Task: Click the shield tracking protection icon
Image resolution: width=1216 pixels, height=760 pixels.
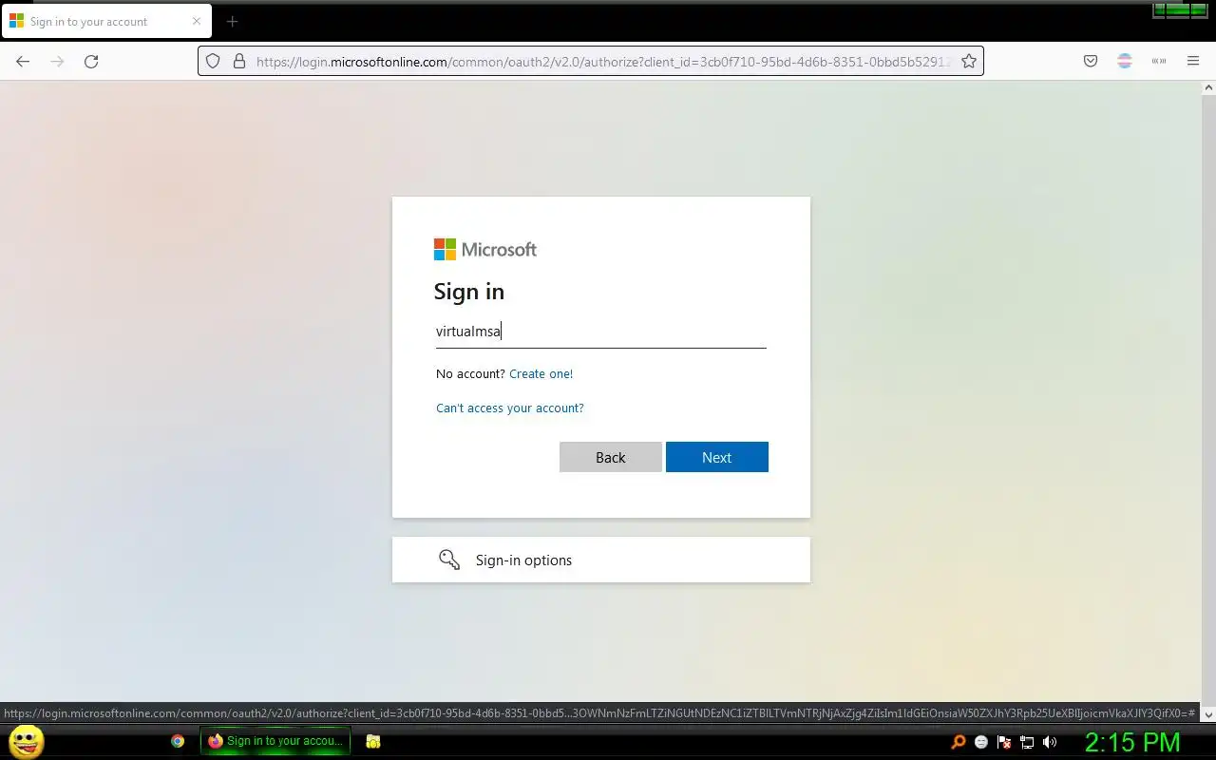Action: coord(213,61)
